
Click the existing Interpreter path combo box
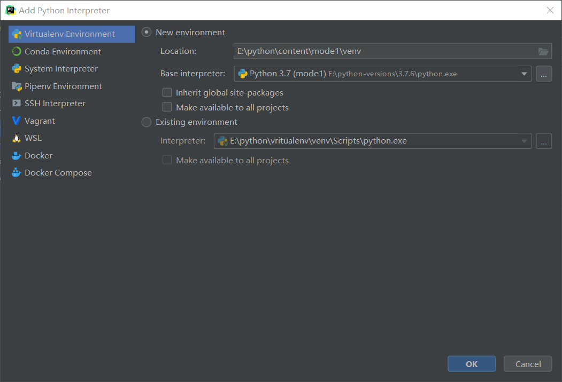click(372, 141)
